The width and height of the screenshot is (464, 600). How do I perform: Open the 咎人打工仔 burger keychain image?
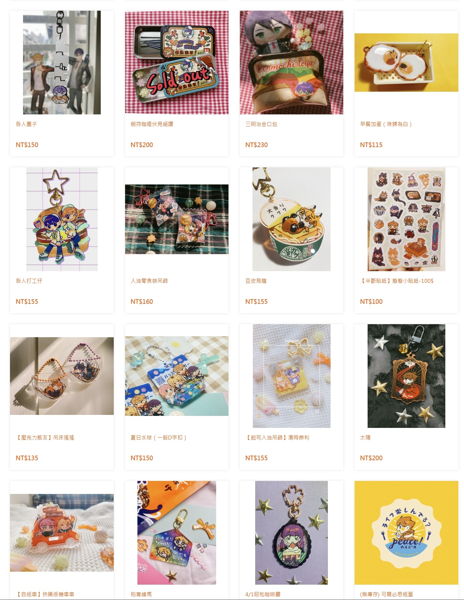62,219
